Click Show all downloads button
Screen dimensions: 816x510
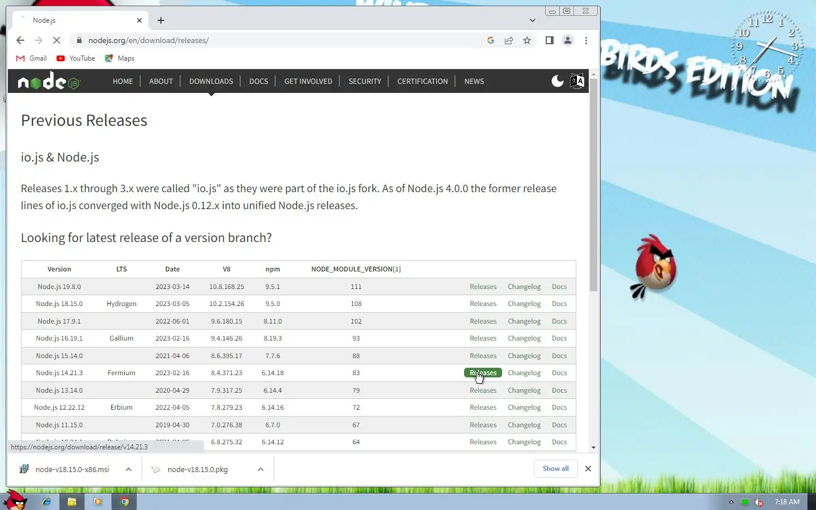pyautogui.click(x=555, y=469)
